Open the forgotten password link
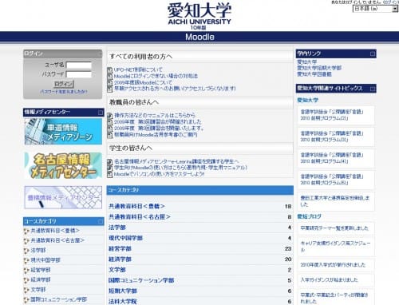This screenshot has width=399, height=305. (x=63, y=92)
